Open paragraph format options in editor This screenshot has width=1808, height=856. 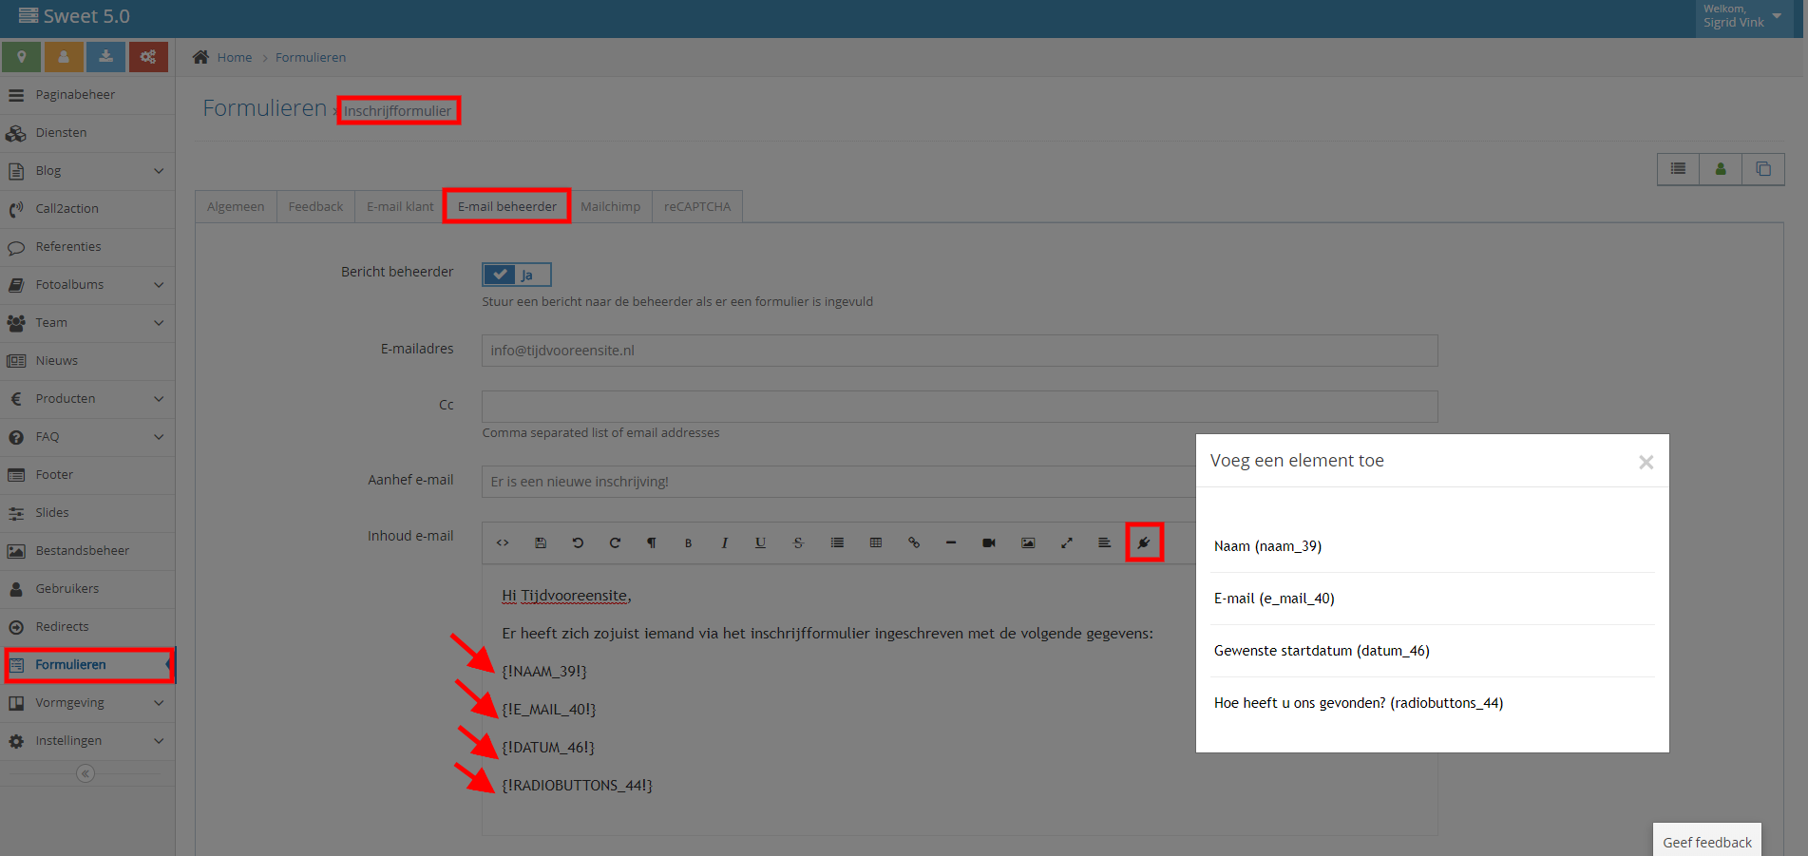652,542
